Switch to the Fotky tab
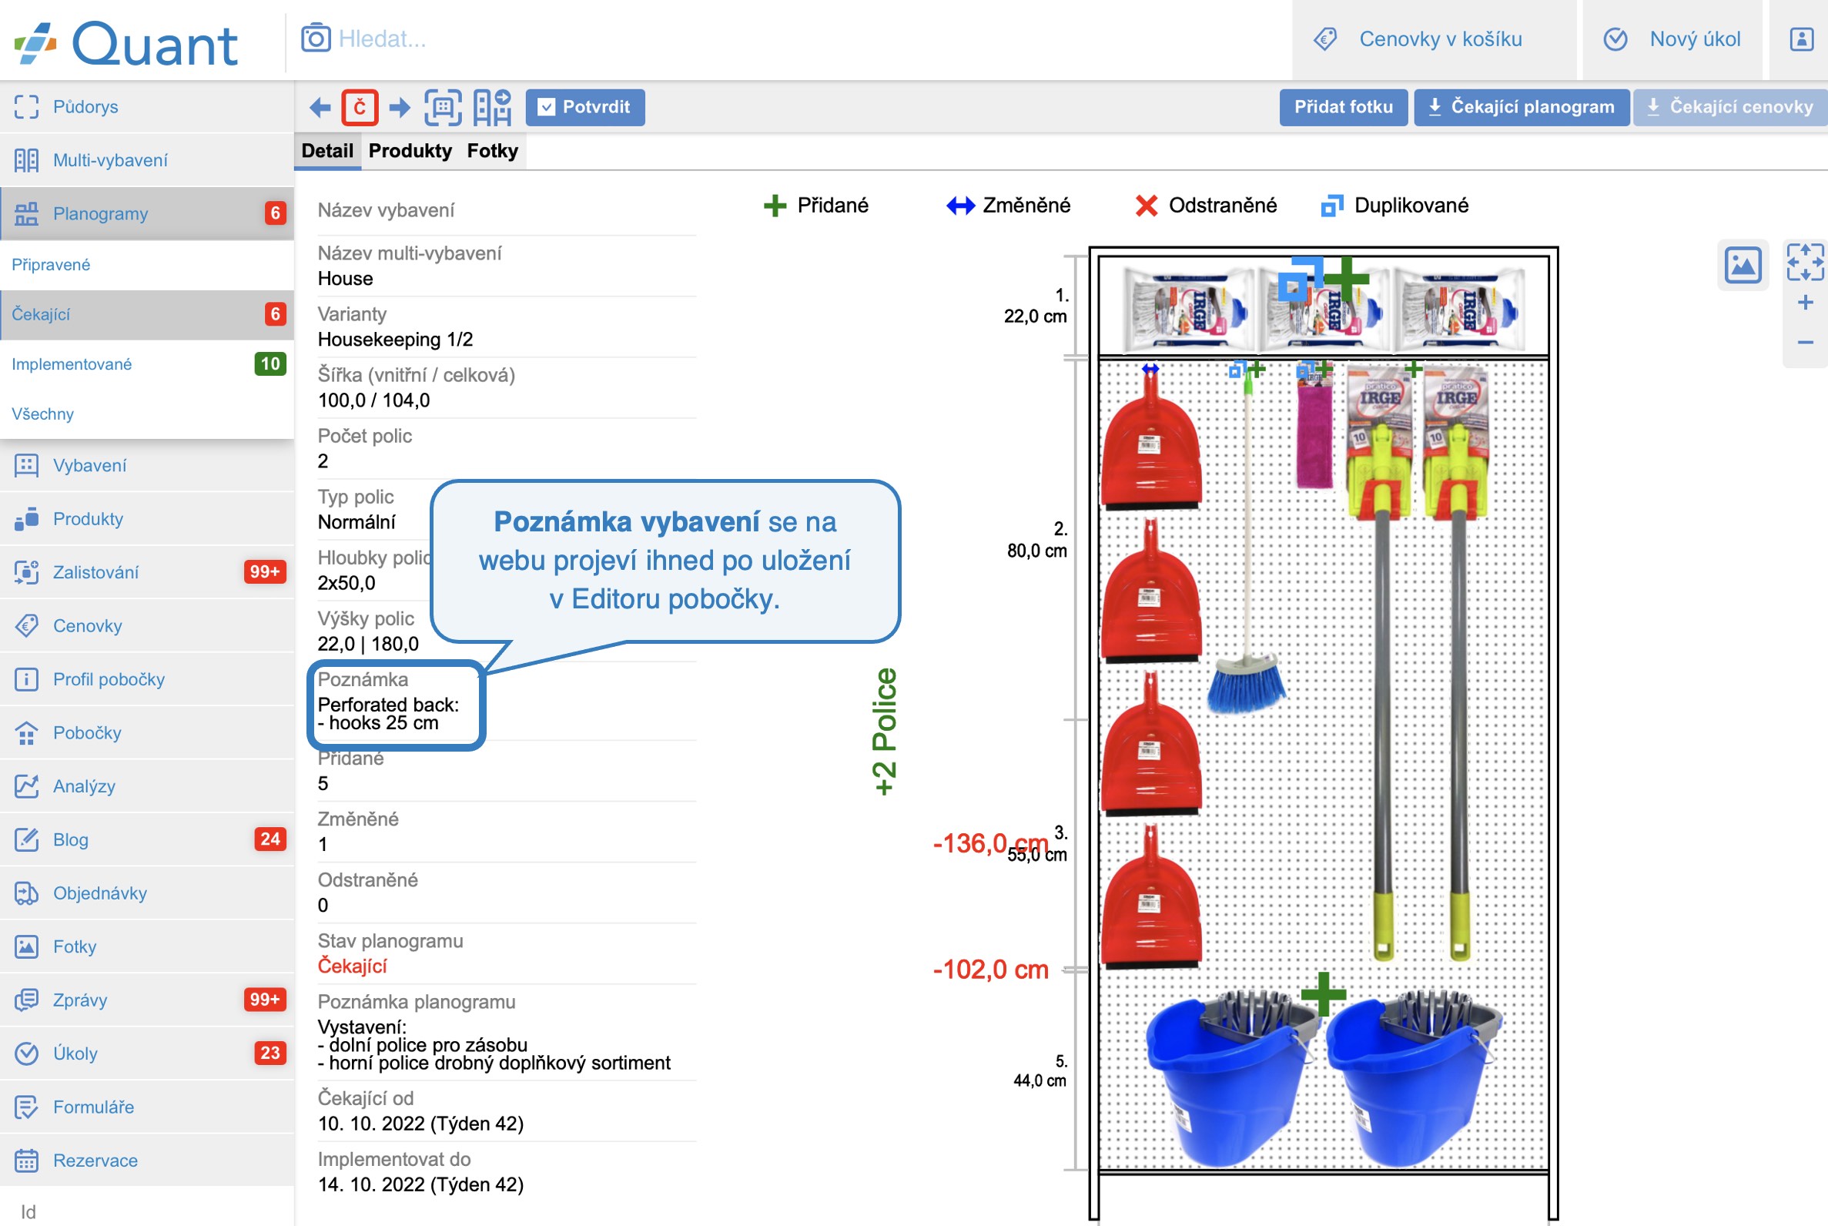The image size is (1828, 1226). click(x=492, y=151)
